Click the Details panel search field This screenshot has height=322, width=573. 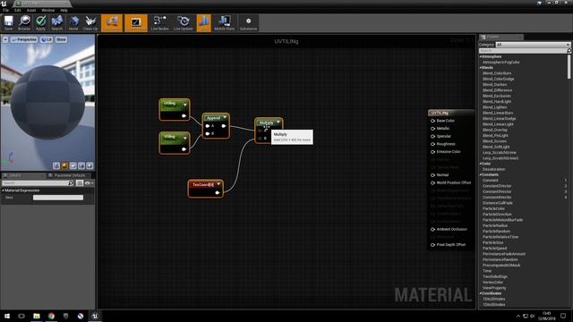click(x=38, y=182)
